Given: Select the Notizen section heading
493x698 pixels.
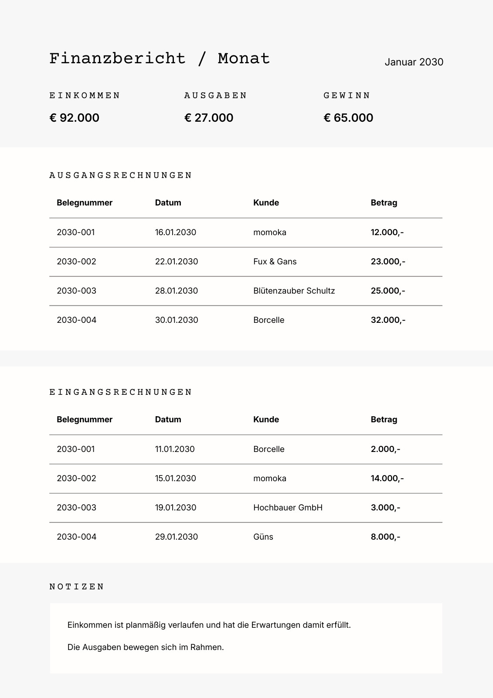Looking at the screenshot, I should 77,587.
